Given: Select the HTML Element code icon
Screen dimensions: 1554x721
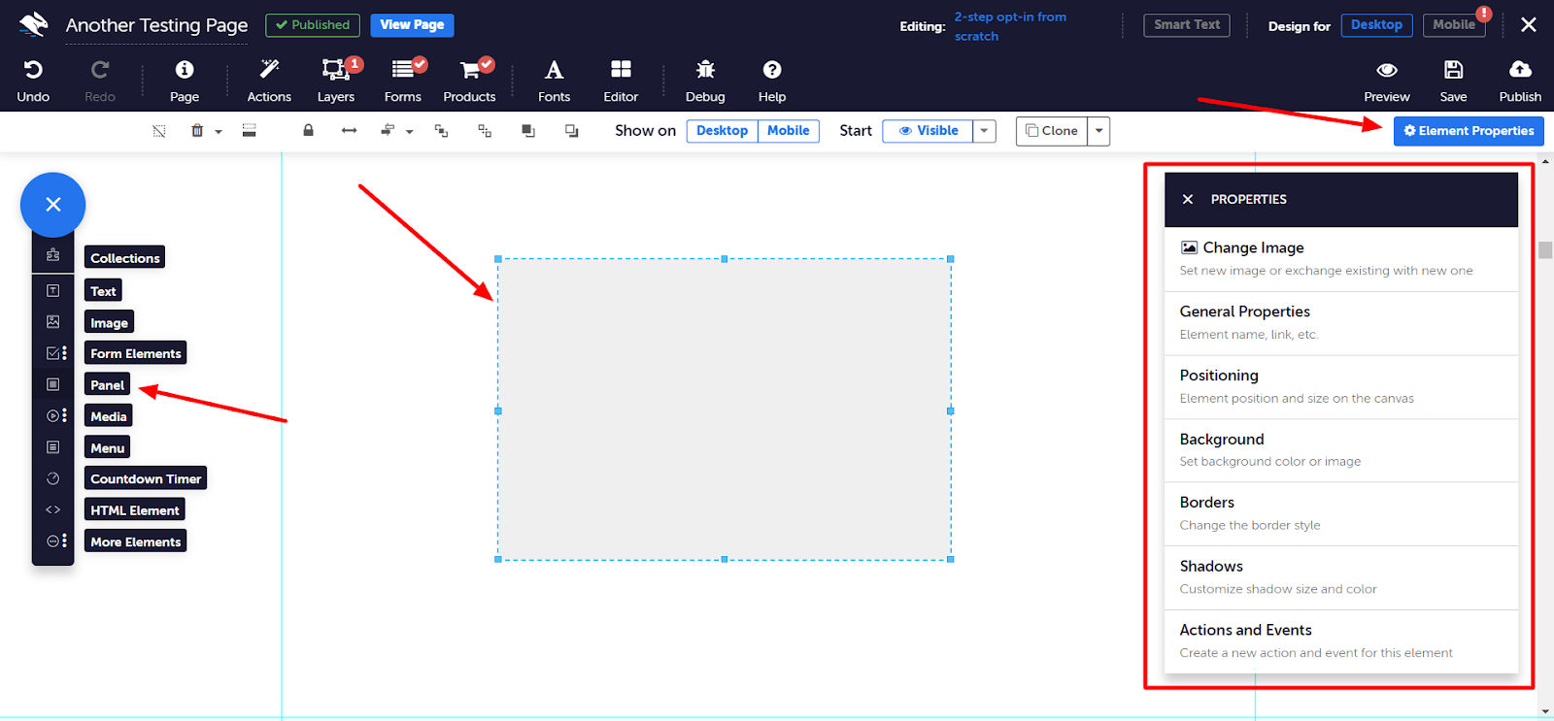Looking at the screenshot, I should tap(53, 509).
